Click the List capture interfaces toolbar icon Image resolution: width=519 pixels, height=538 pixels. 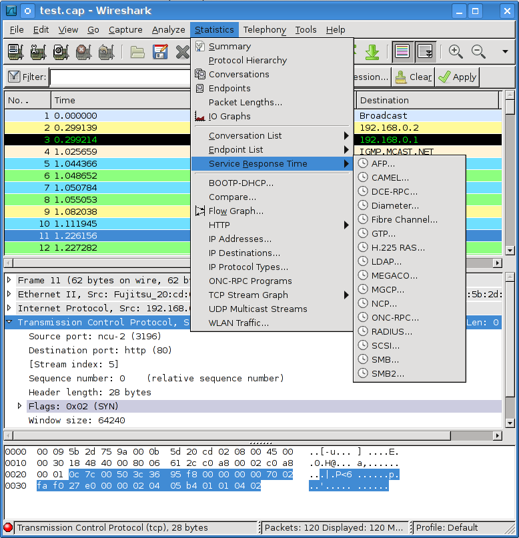click(x=16, y=52)
